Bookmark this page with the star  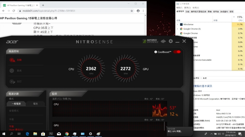tap(132, 11)
